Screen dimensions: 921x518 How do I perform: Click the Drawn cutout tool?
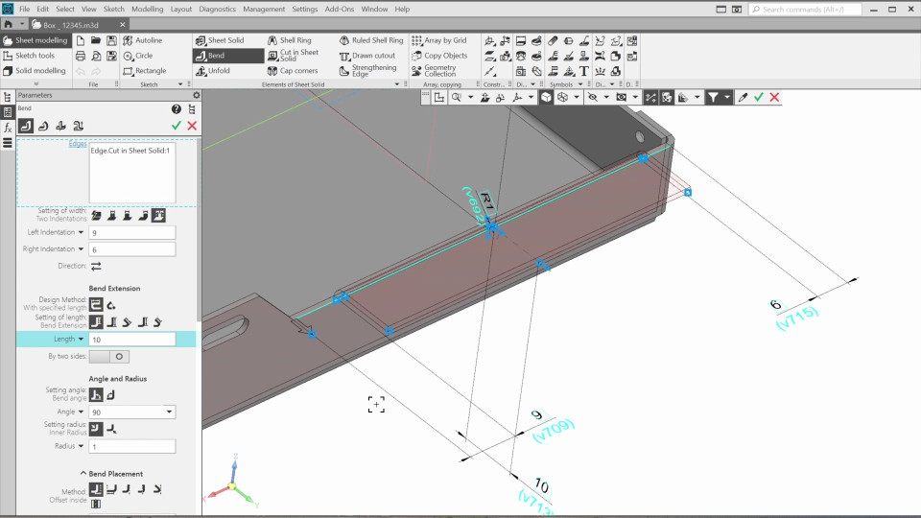[x=367, y=56]
